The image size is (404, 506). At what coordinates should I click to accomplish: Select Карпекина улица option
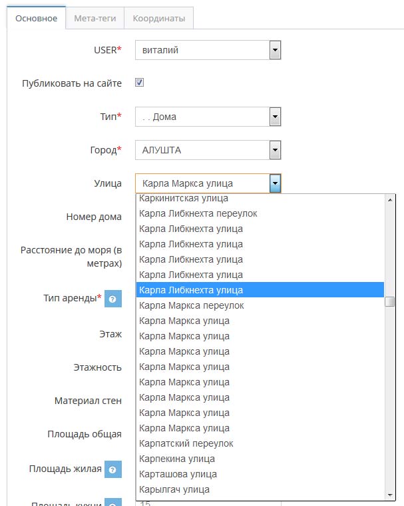coord(260,459)
